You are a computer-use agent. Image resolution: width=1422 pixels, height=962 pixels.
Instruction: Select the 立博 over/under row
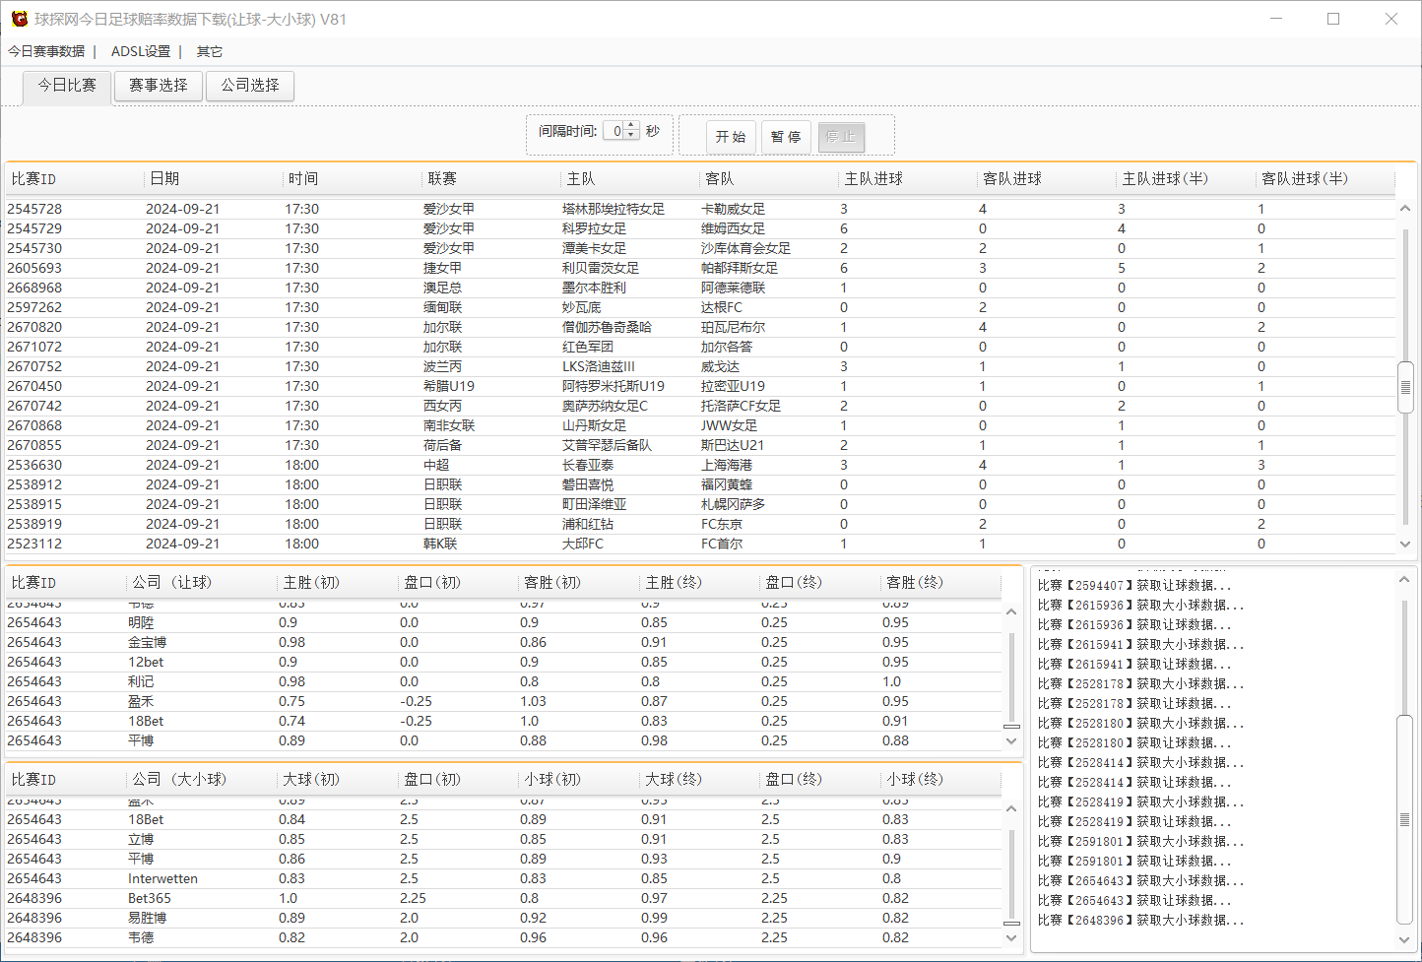click(x=503, y=839)
